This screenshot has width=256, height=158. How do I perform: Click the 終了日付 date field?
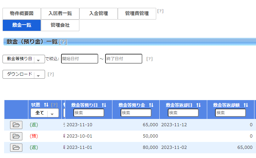coord(124,59)
